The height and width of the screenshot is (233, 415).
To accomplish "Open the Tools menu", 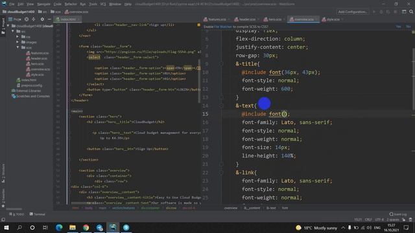I will point(93,4).
